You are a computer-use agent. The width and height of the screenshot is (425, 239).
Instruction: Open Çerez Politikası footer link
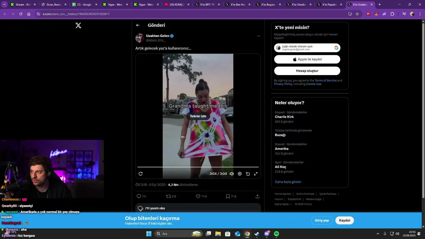click(x=328, y=194)
